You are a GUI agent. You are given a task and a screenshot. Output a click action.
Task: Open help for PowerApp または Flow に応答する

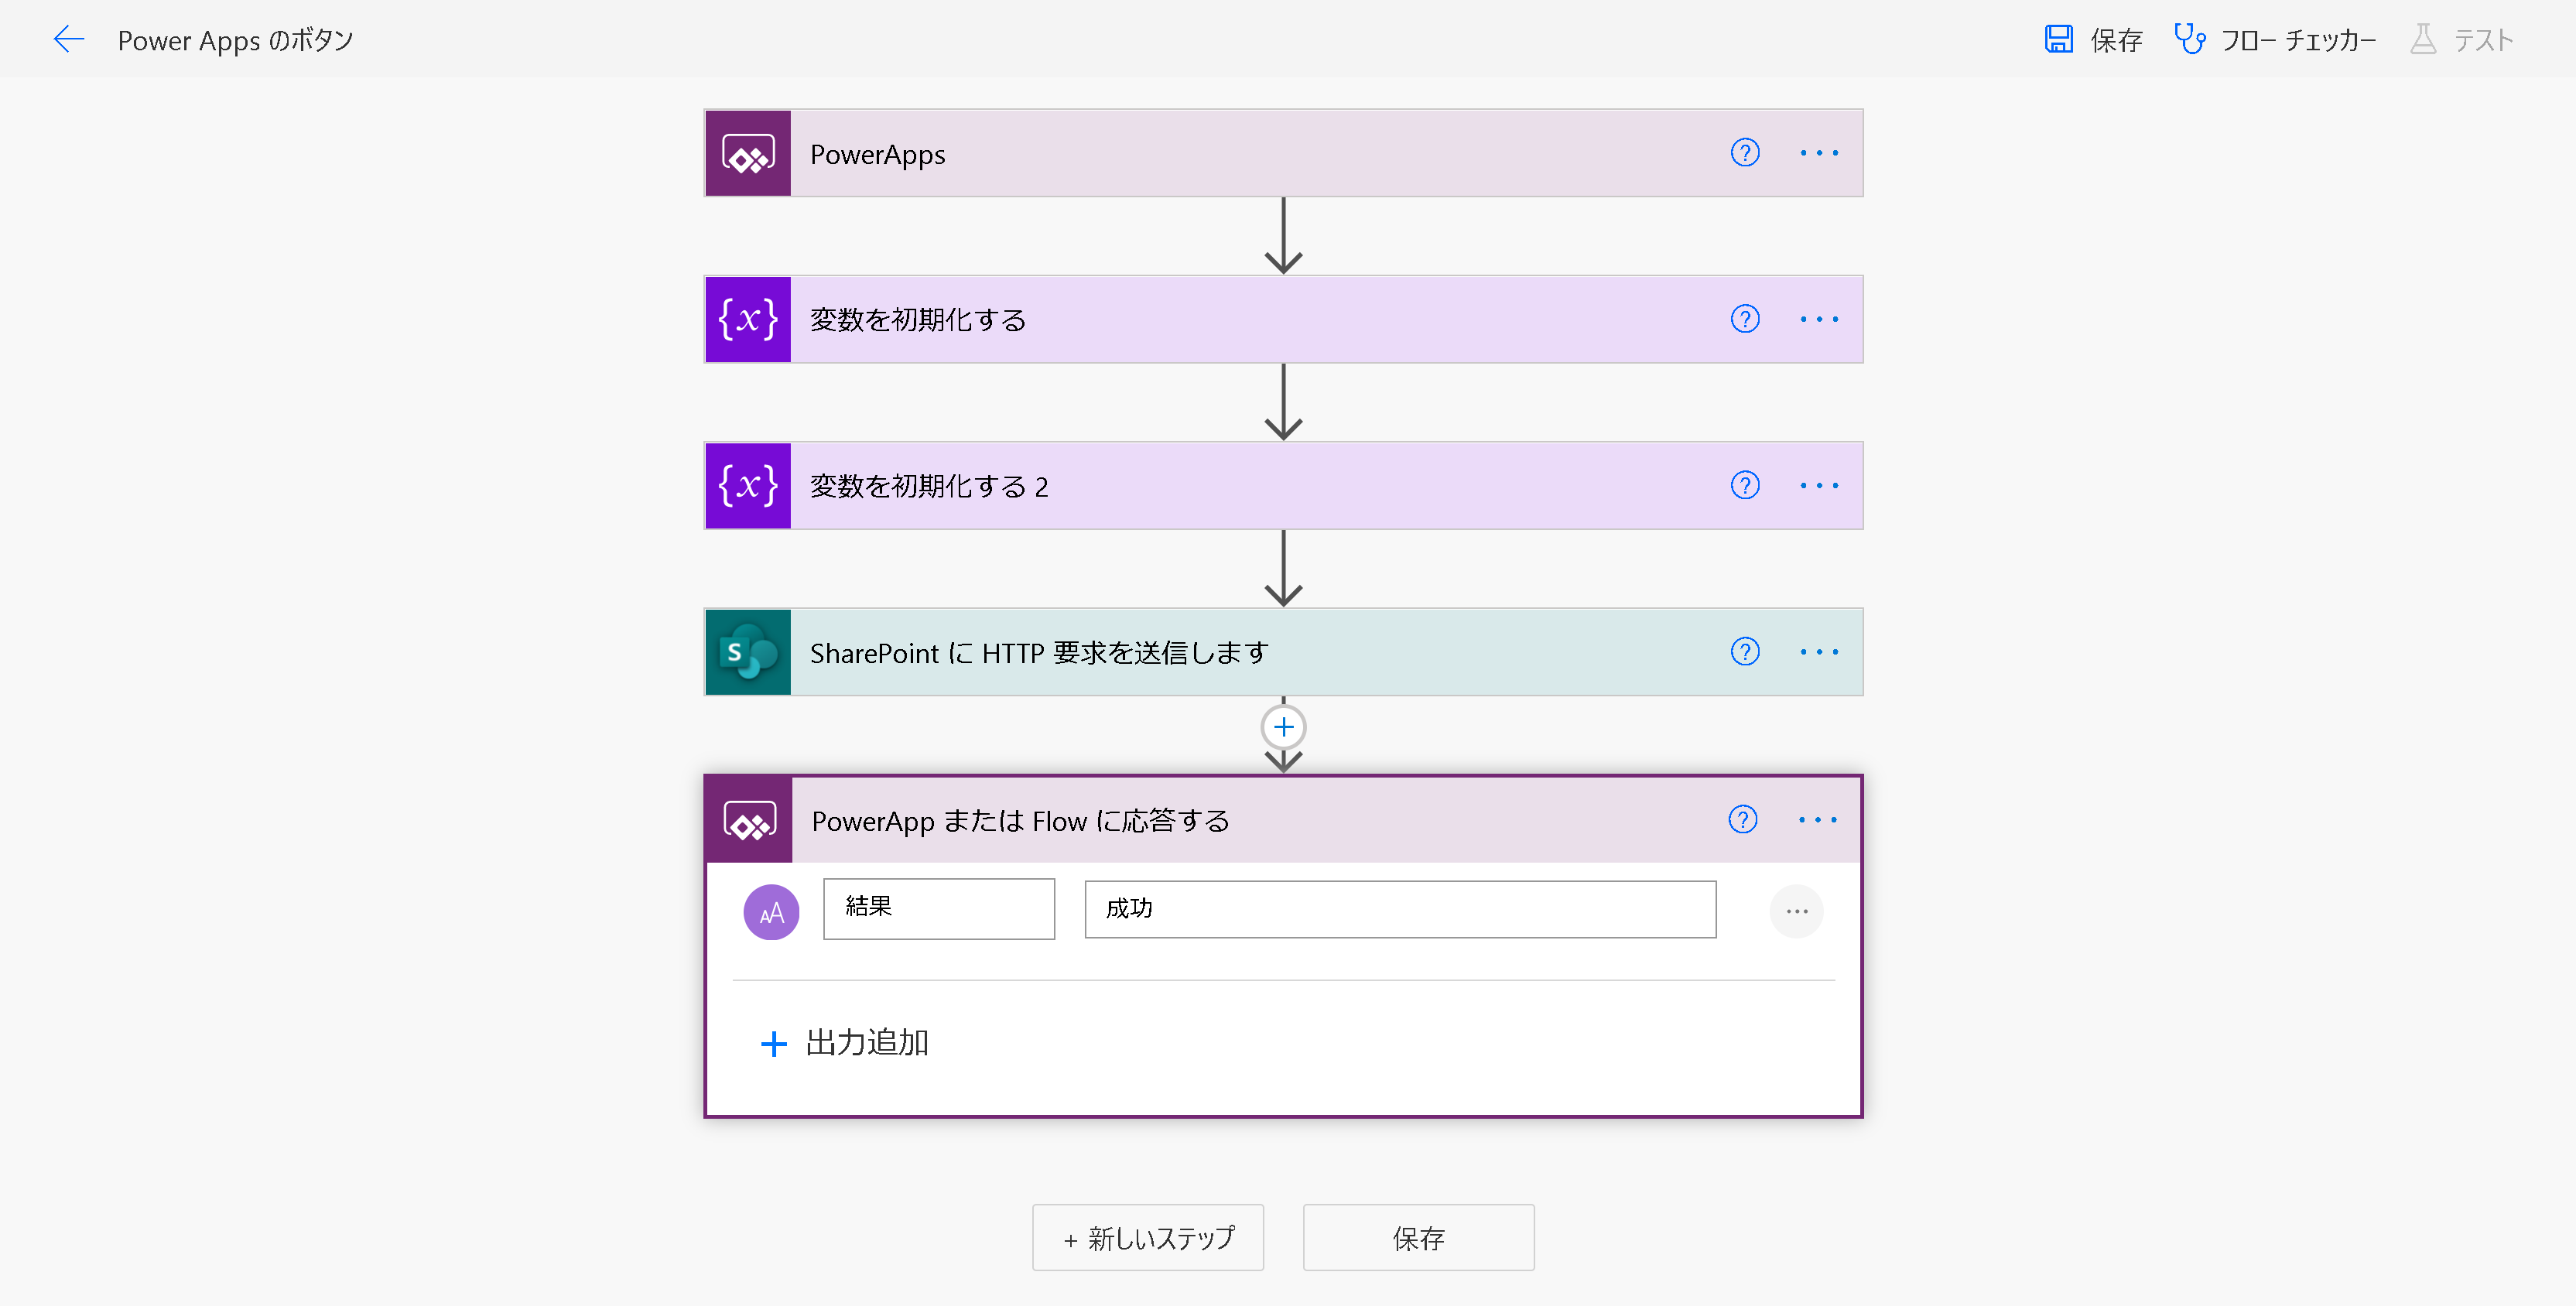1743,820
